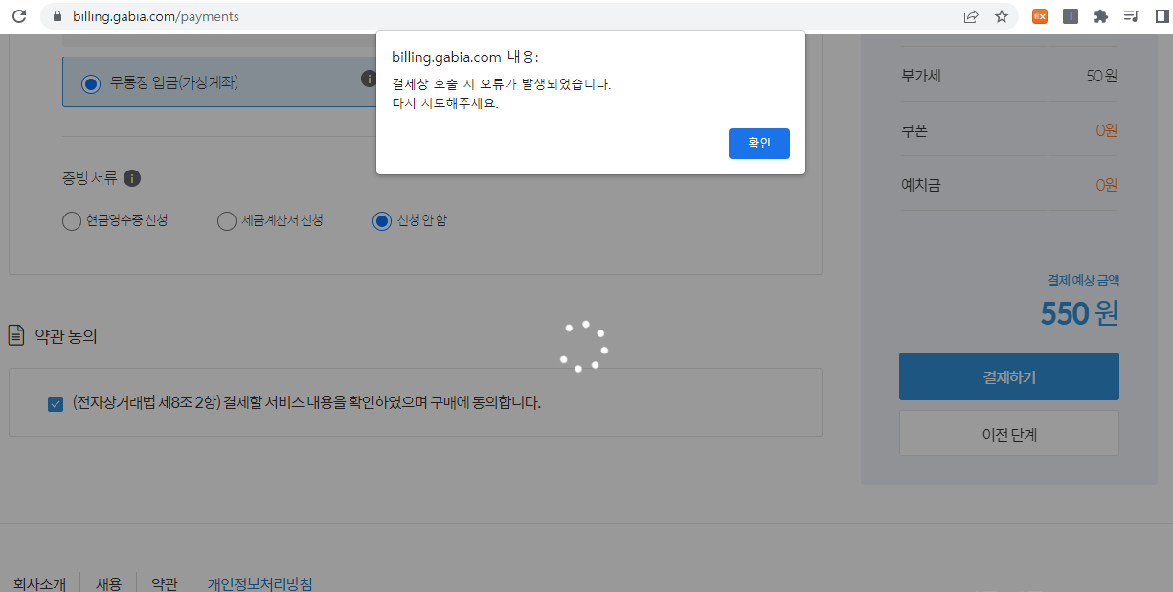Click the 0원 value in 쿠폰 row
The height and width of the screenshot is (592, 1173).
1107,130
